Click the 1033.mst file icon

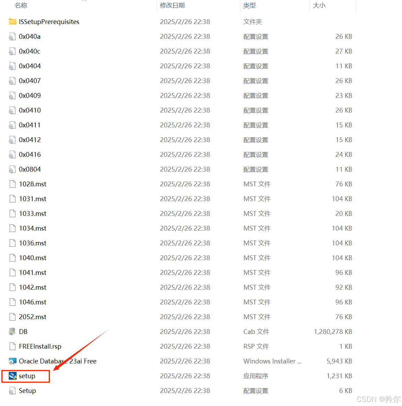pyautogui.click(x=12, y=213)
